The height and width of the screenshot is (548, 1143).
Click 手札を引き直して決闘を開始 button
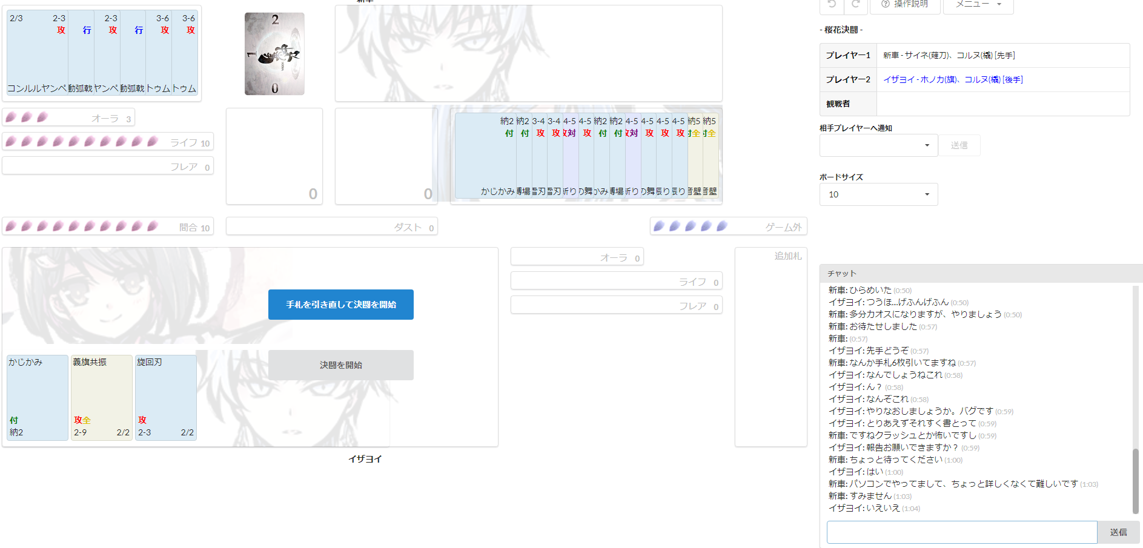(341, 305)
